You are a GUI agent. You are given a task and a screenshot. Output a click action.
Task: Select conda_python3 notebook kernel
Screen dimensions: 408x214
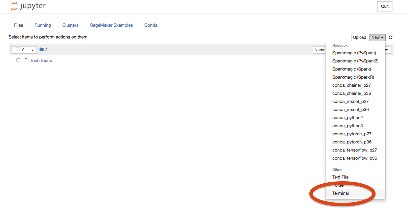click(x=347, y=126)
